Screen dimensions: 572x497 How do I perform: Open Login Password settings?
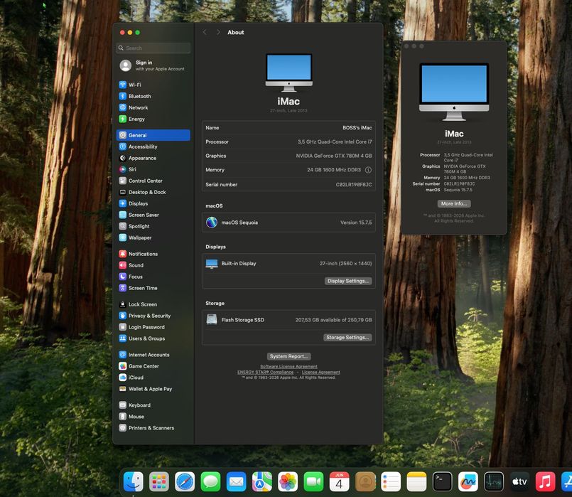(x=153, y=327)
